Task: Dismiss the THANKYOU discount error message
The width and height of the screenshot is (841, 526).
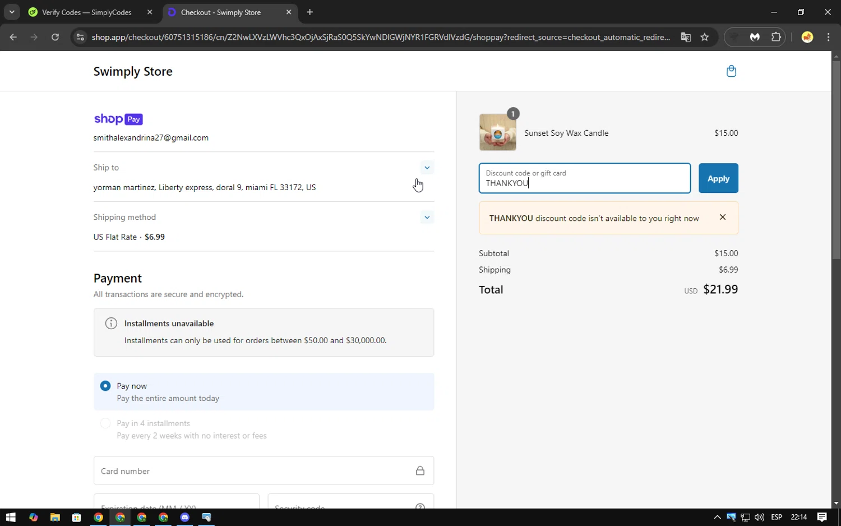Action: pyautogui.click(x=722, y=218)
